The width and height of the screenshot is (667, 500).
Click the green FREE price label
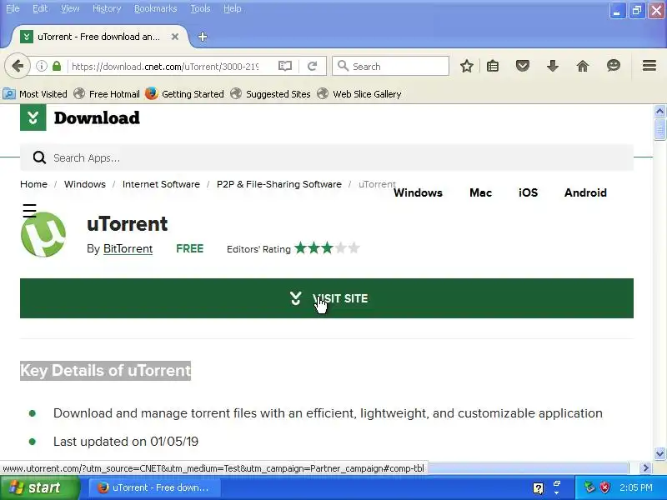pyautogui.click(x=190, y=248)
